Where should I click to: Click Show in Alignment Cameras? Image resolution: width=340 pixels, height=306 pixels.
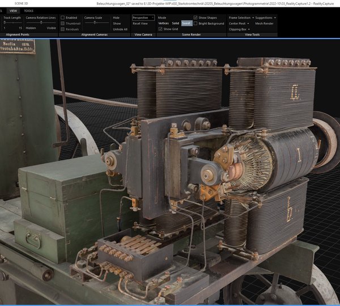[117, 23]
